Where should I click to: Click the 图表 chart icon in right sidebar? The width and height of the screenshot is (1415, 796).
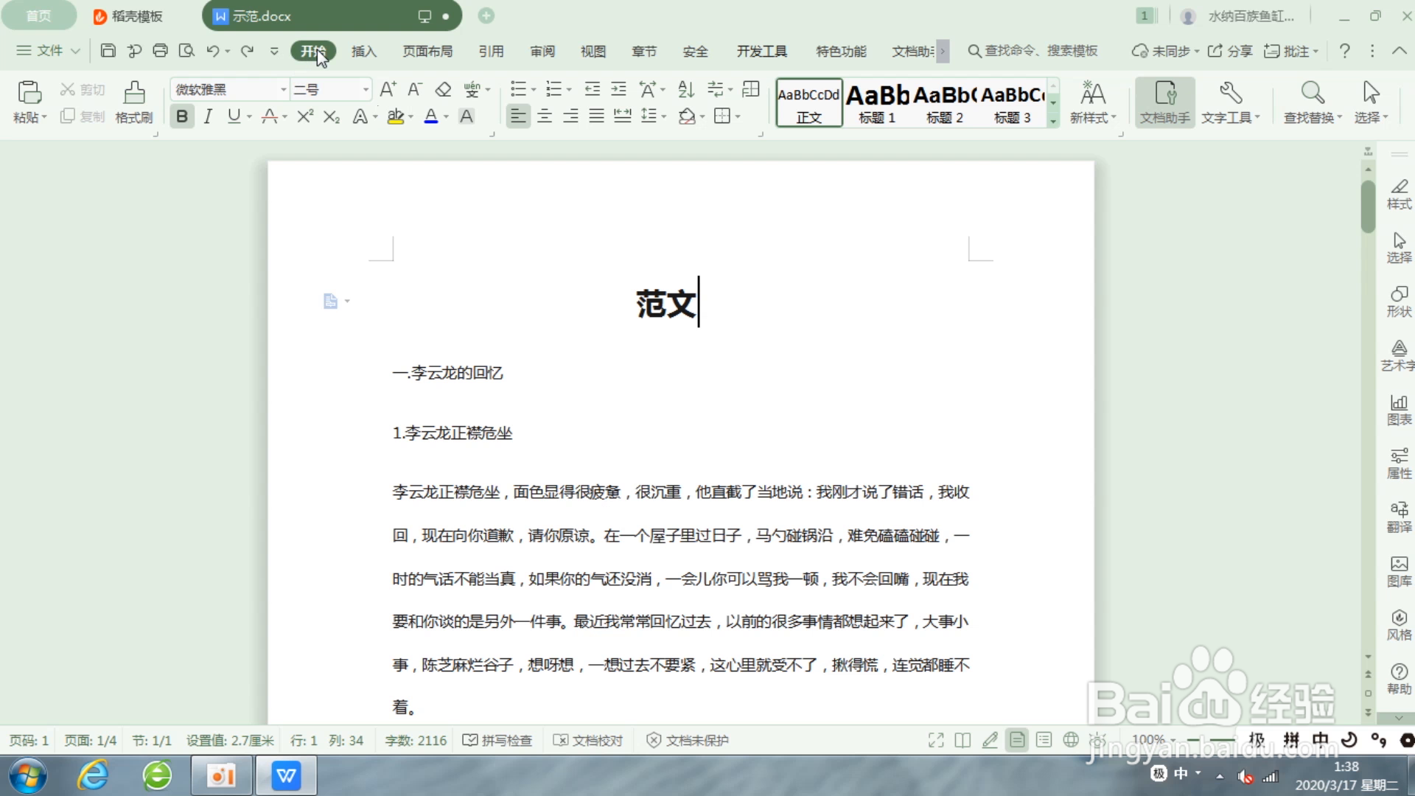(1398, 410)
